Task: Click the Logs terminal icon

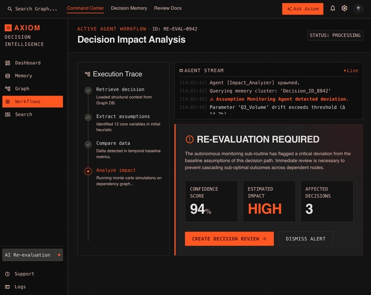Action: point(8,287)
